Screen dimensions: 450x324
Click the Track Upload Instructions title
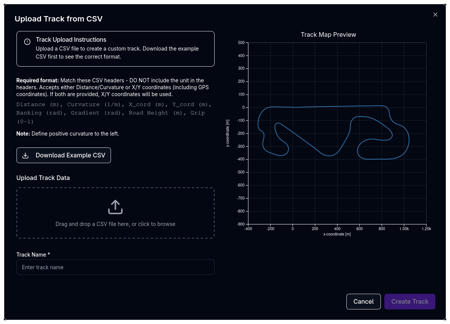71,39
